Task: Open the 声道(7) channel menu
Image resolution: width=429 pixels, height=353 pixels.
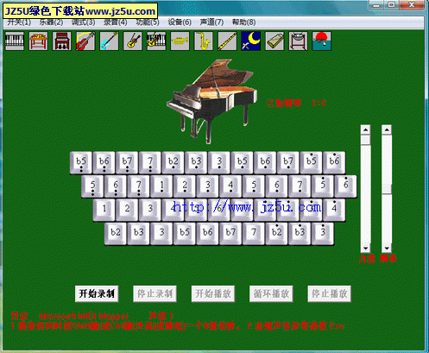Action: (211, 22)
